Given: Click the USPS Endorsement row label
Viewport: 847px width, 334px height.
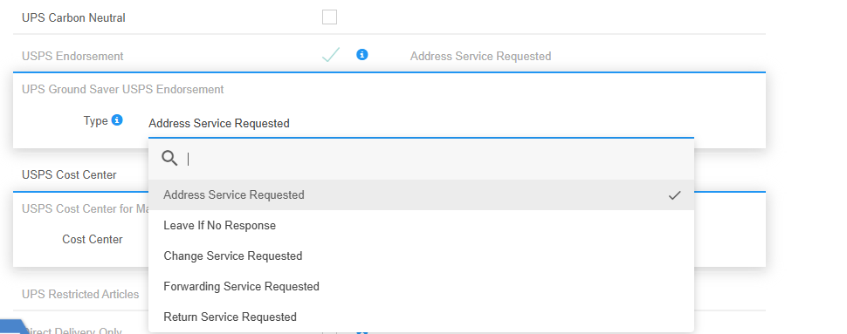Looking at the screenshot, I should click(x=72, y=56).
